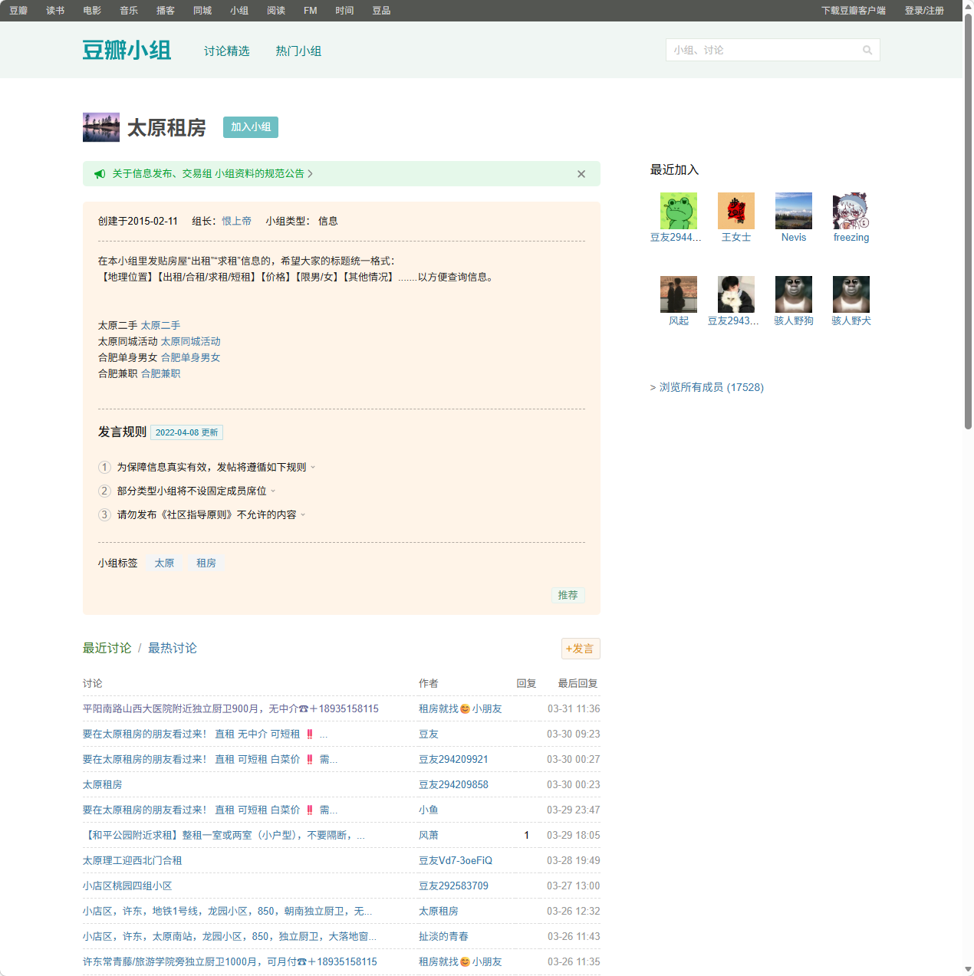This screenshot has height=976, width=974.
Task: Switch to 最热讨论 tab
Action: (x=172, y=648)
